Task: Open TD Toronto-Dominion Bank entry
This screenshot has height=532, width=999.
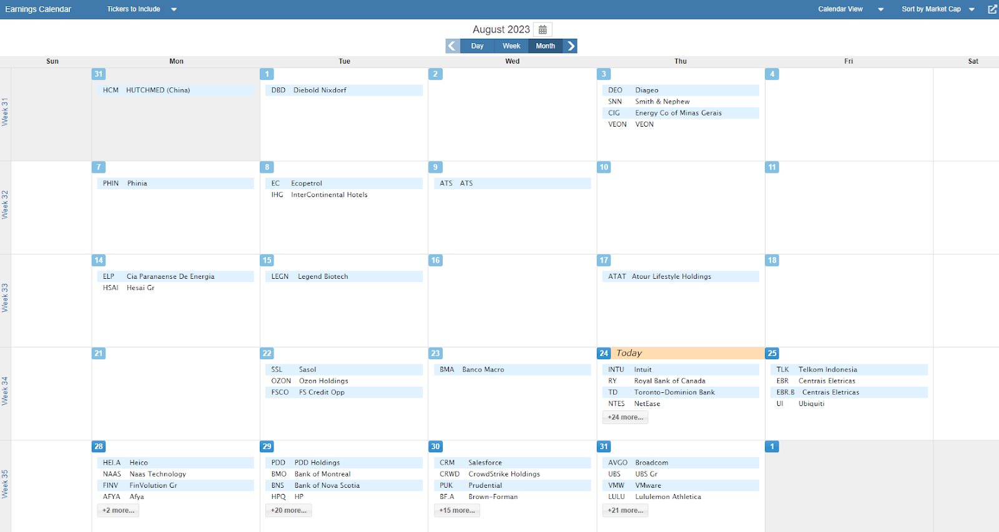Action: pos(681,392)
